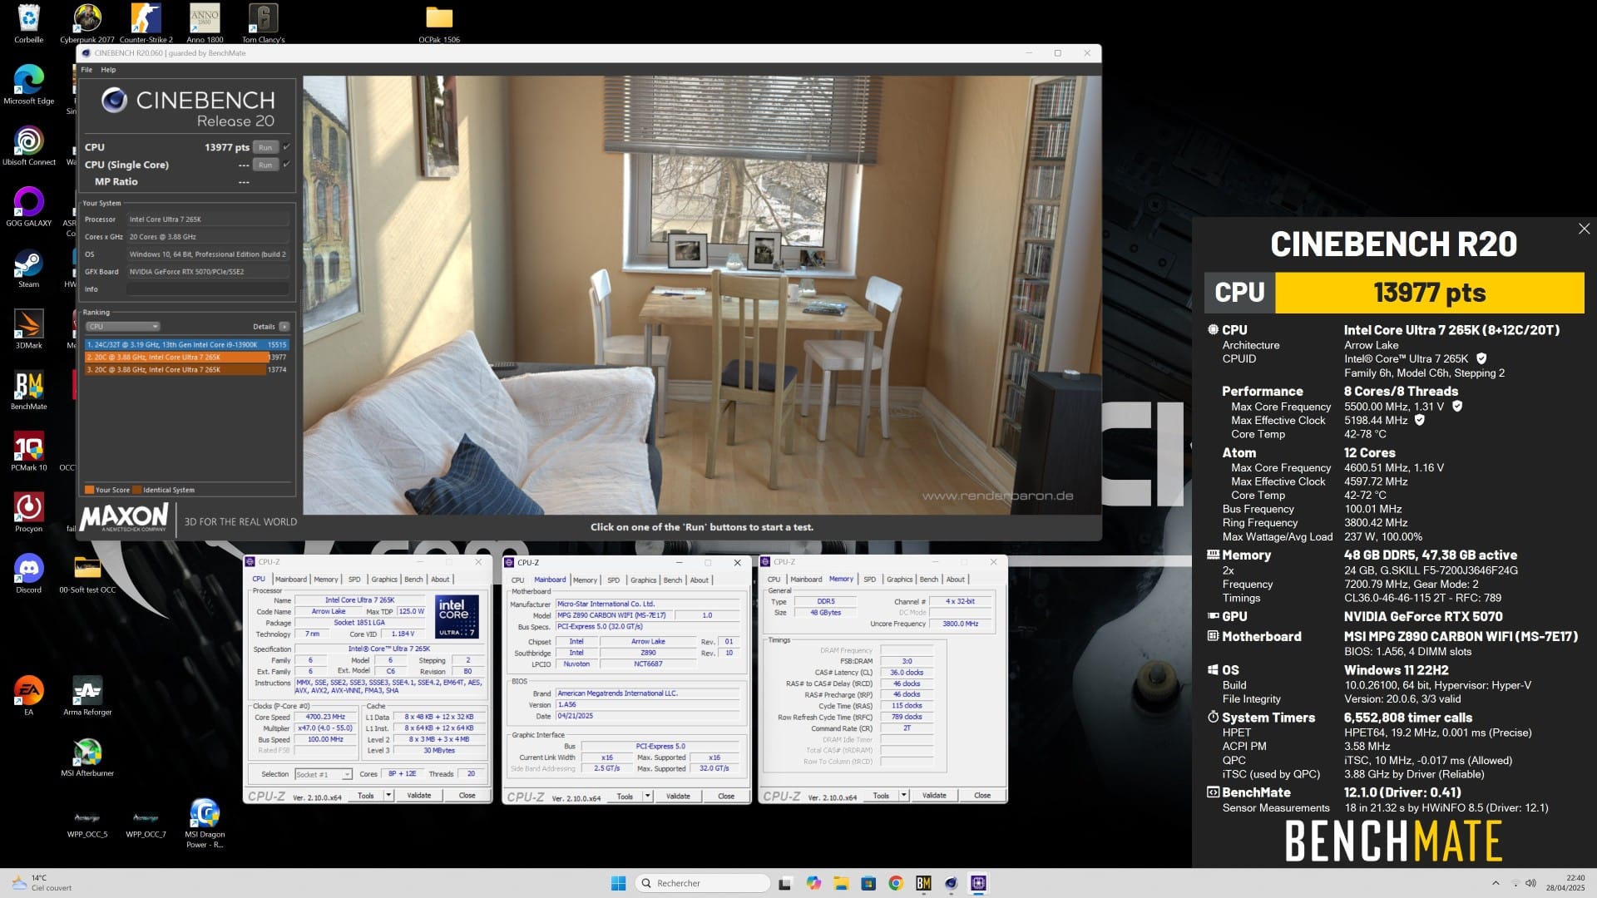This screenshot has width=1597, height=898.
Task: Toggle the CPU test checkbox in Cinebench
Action: (x=286, y=147)
